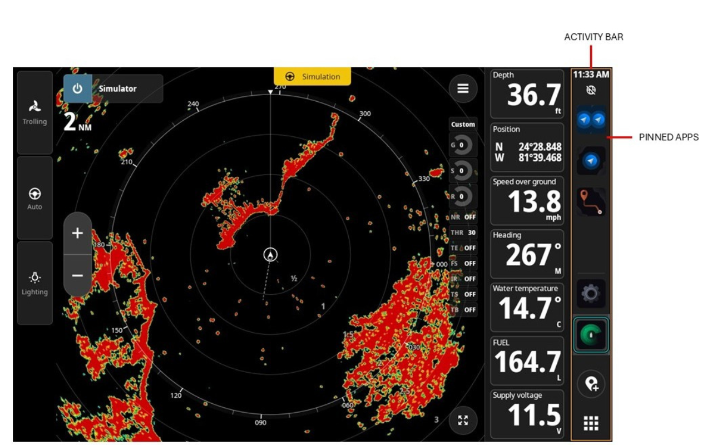Click the add waypoint icon
The width and height of the screenshot is (712, 445).
(x=591, y=384)
